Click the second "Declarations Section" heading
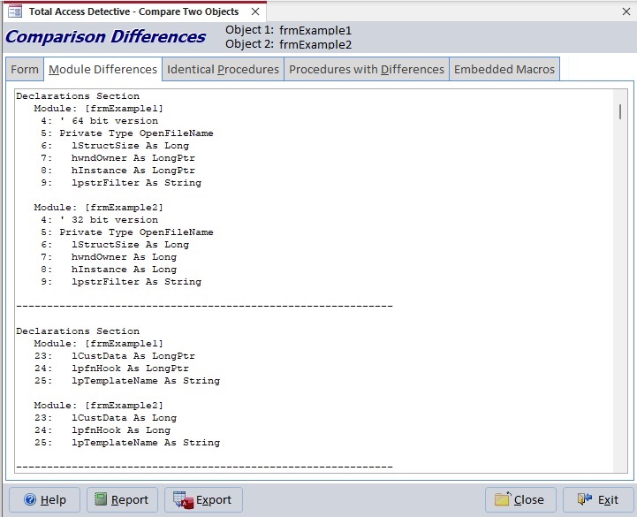This screenshot has width=637, height=517. click(x=78, y=331)
